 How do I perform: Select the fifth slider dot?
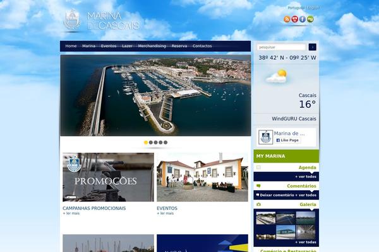tap(165, 142)
